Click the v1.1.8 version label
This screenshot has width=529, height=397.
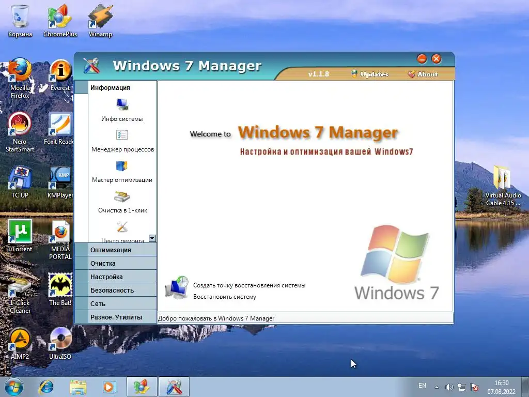point(318,74)
